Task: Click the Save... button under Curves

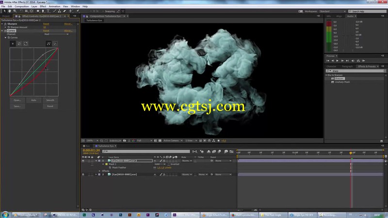Action: [x=17, y=106]
